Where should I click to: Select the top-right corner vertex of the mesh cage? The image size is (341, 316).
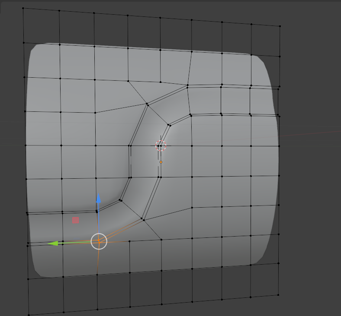tap(280, 26)
